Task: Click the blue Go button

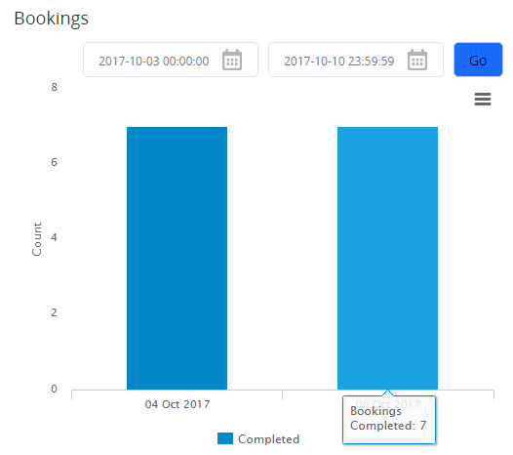Action: click(x=478, y=60)
